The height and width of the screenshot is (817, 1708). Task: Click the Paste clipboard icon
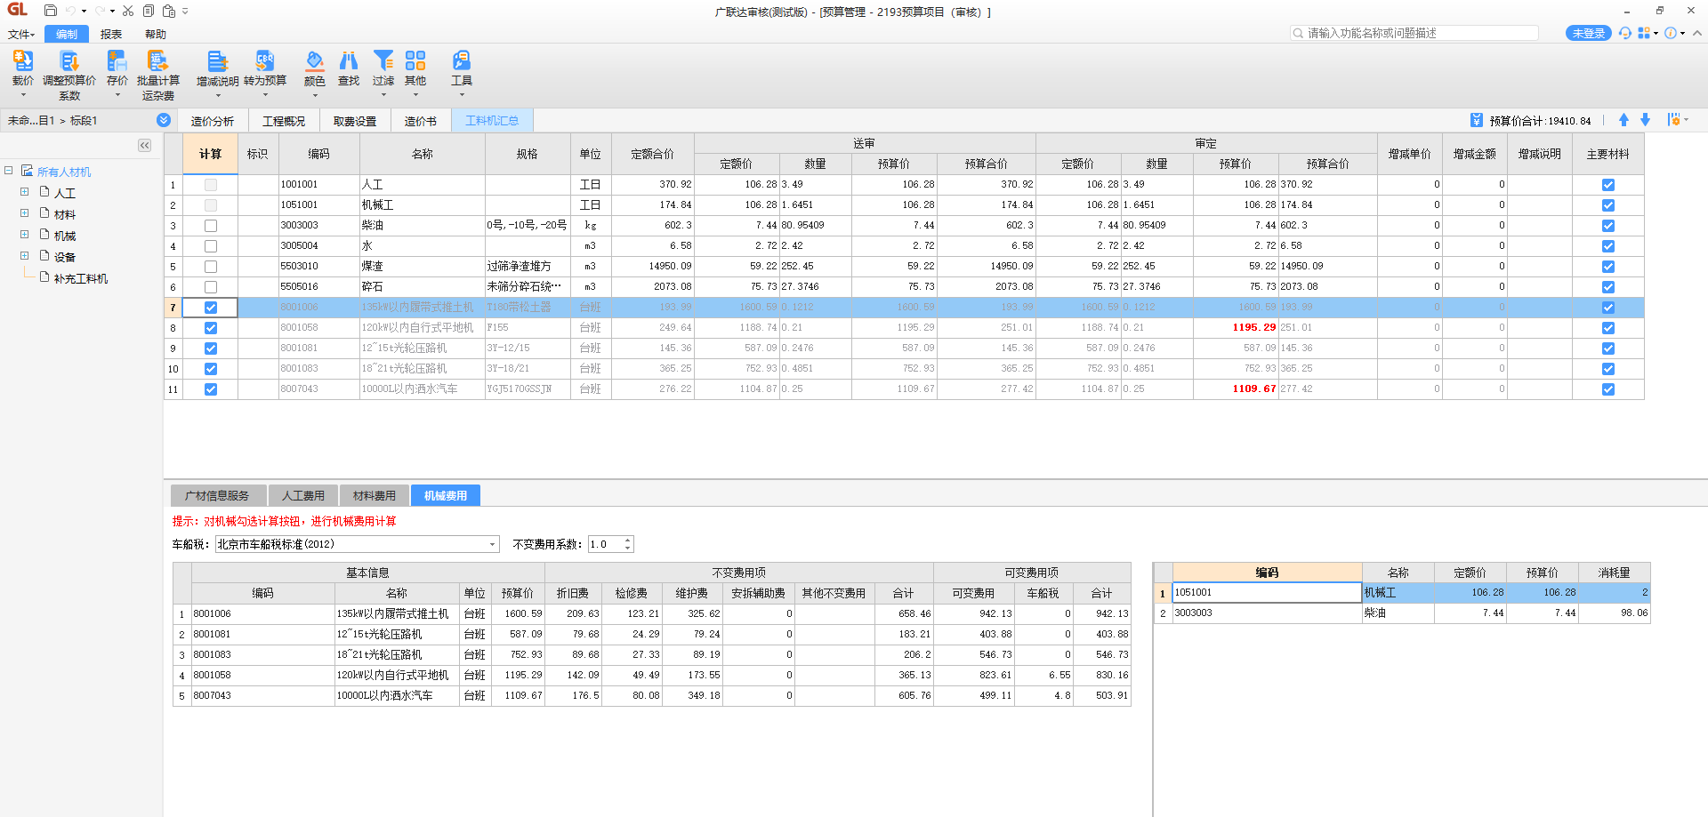(x=169, y=11)
